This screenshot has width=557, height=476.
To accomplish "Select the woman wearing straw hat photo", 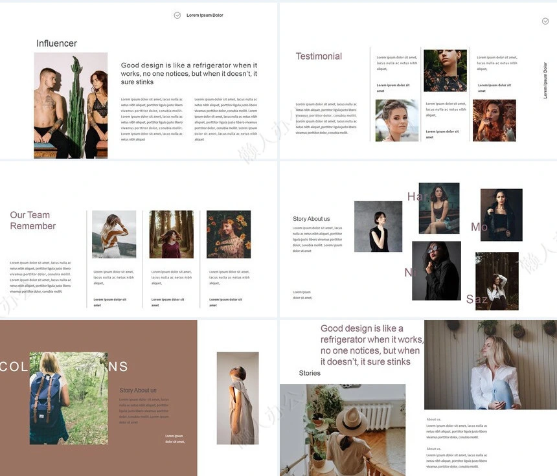I will coord(342,430).
